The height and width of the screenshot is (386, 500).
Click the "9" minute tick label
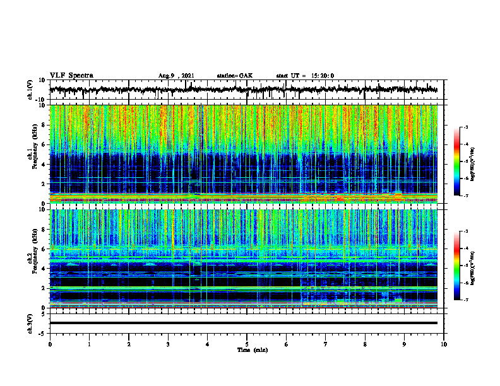pos(404,344)
